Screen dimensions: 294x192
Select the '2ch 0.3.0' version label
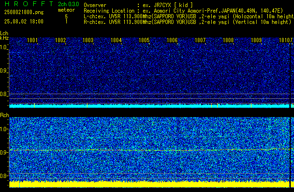click(x=68, y=4)
